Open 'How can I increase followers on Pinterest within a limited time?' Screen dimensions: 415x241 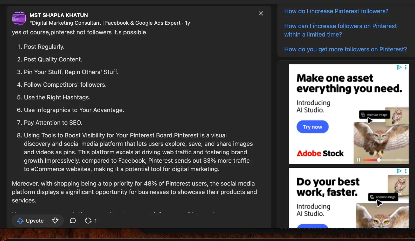[x=340, y=30]
